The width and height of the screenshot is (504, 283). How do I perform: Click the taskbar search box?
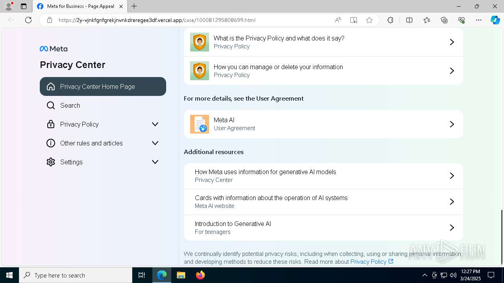(76, 275)
